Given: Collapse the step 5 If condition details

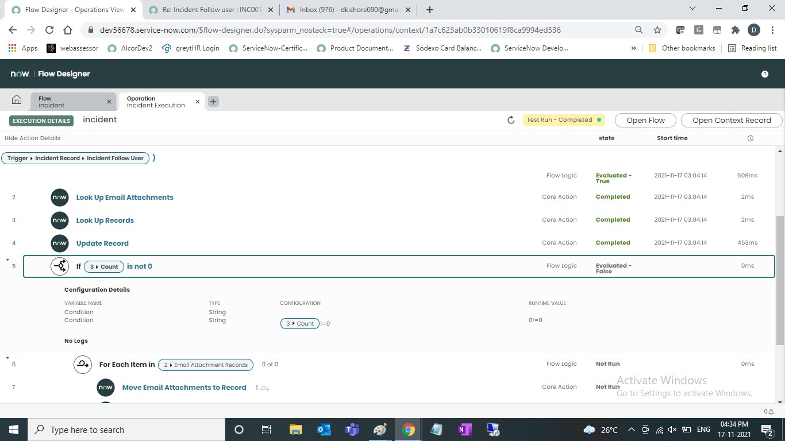Looking at the screenshot, I should (8, 260).
